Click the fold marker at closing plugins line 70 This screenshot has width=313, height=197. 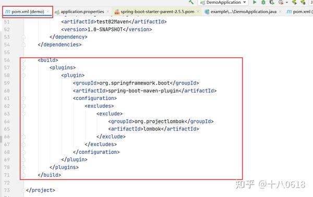[23, 167]
